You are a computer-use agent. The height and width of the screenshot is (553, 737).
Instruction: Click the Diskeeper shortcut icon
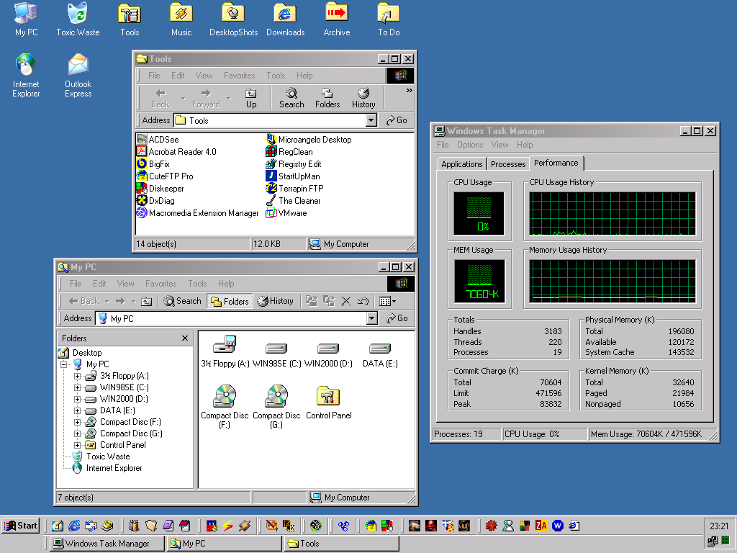[142, 189]
